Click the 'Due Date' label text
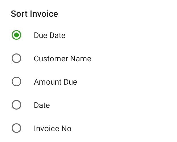Screen dimensions: 177x142 tap(50, 35)
